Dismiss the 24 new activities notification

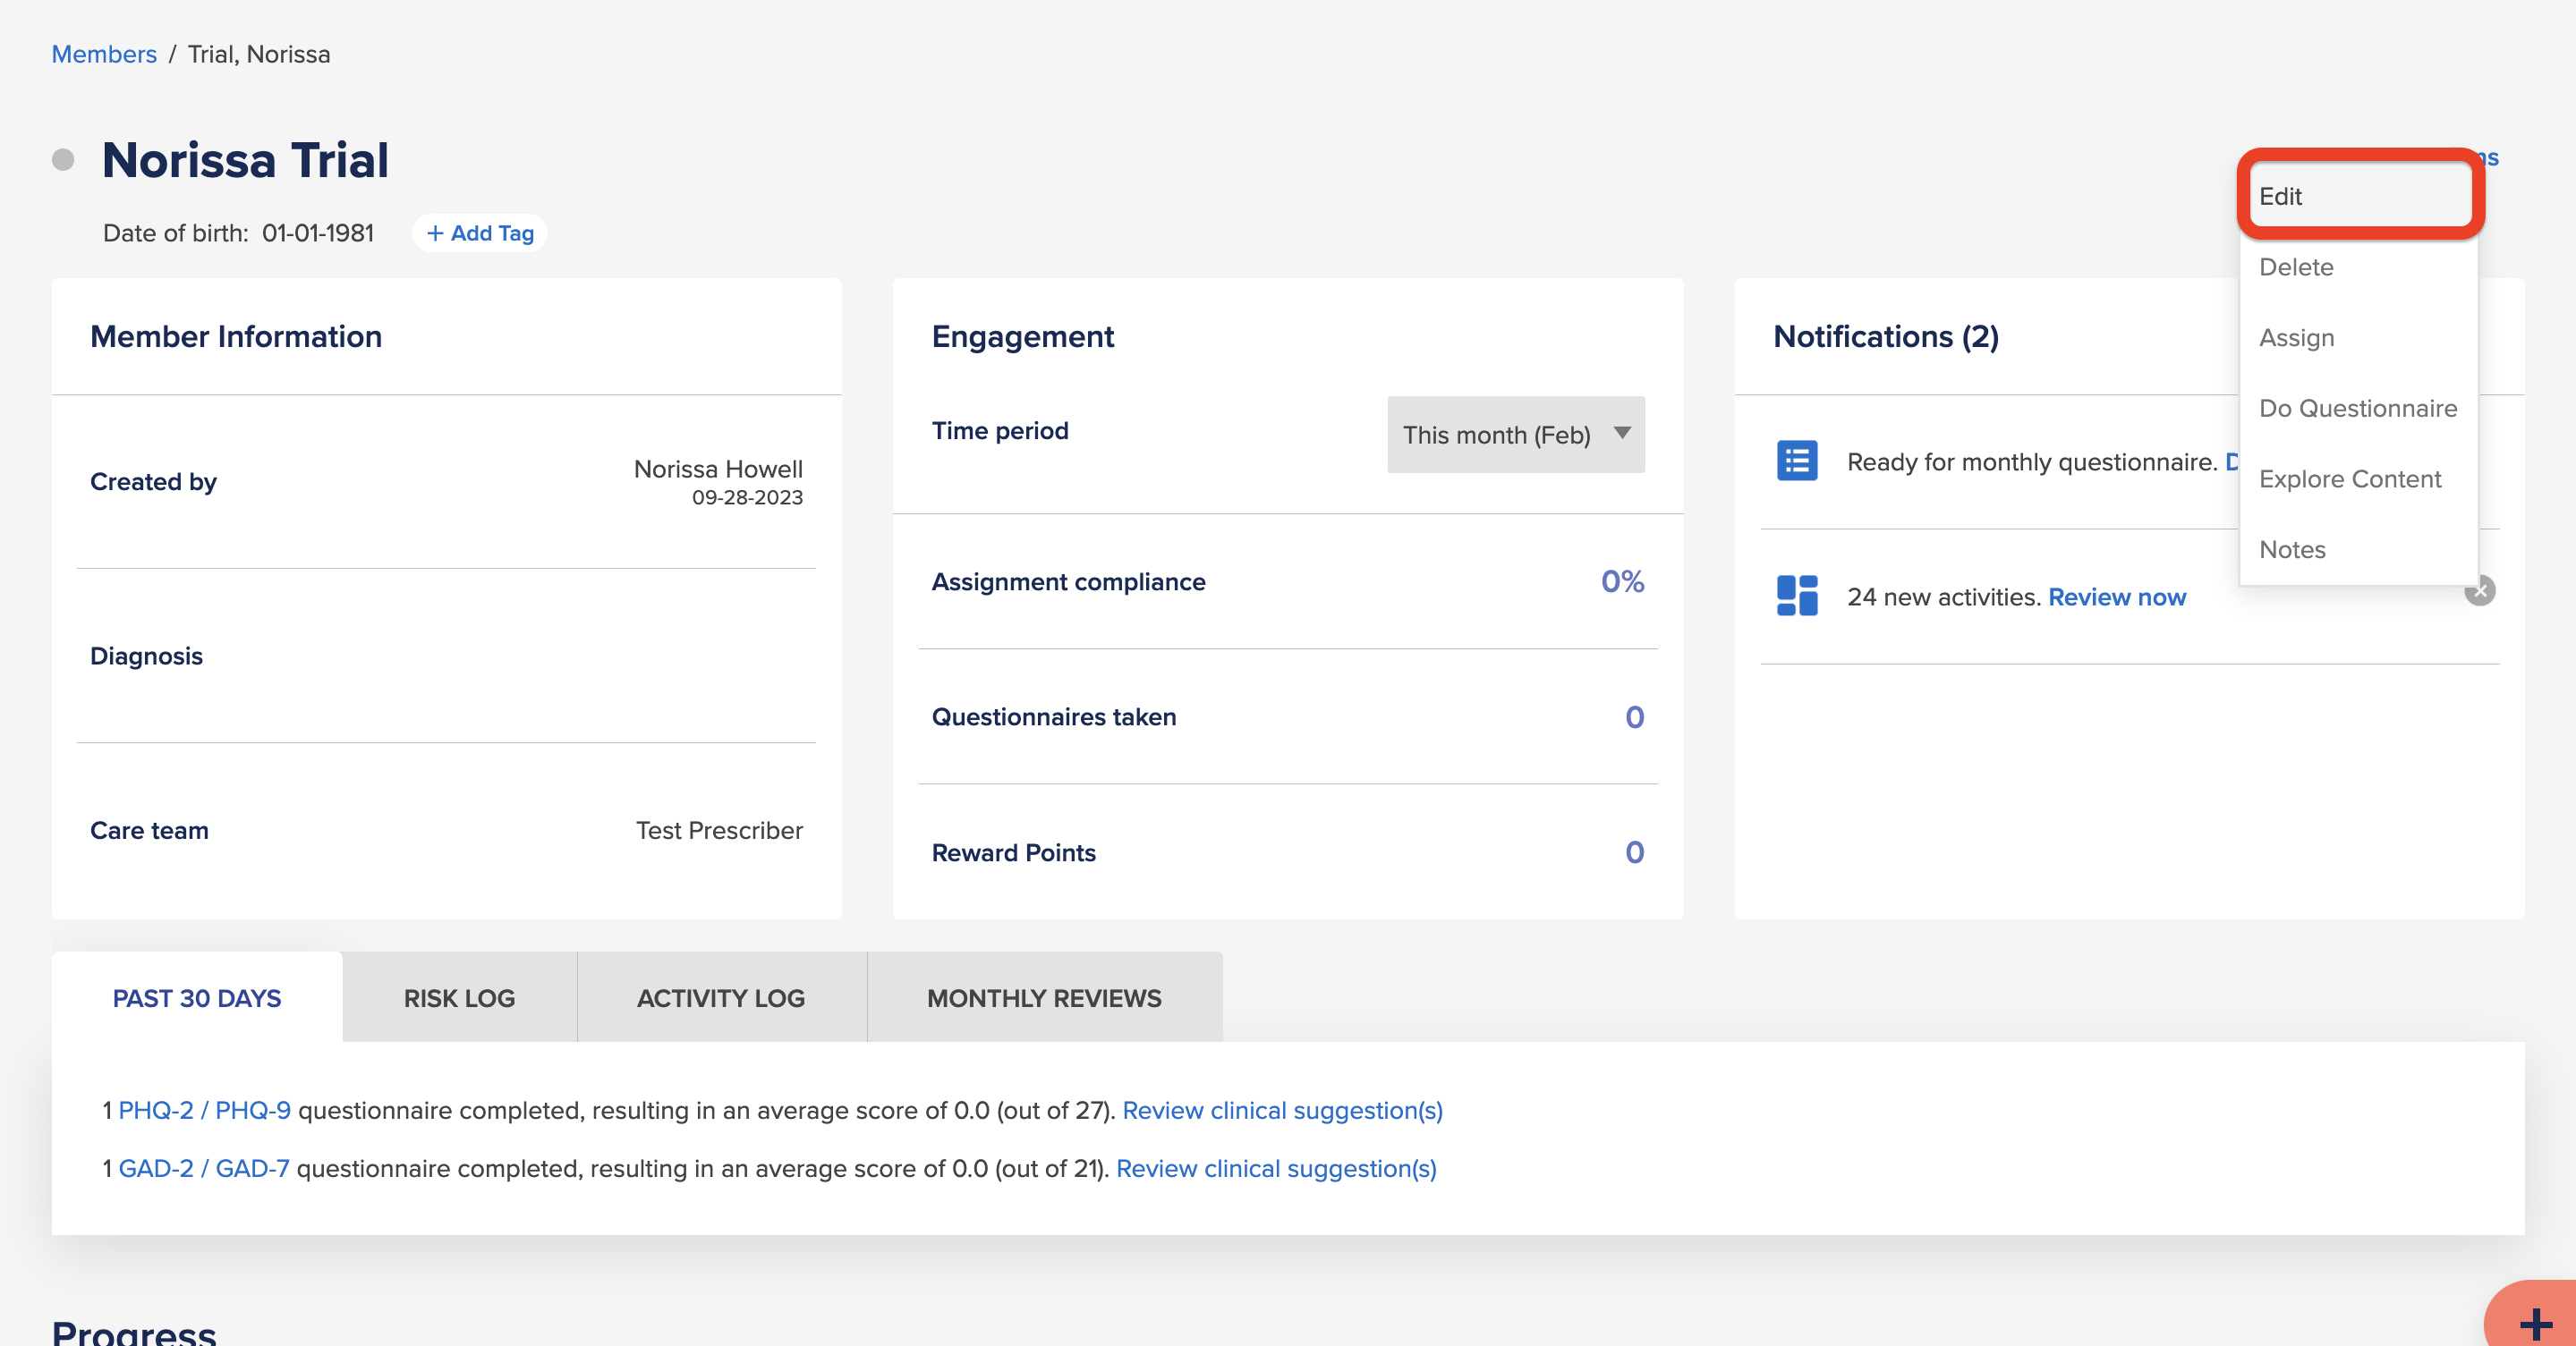coord(2479,590)
